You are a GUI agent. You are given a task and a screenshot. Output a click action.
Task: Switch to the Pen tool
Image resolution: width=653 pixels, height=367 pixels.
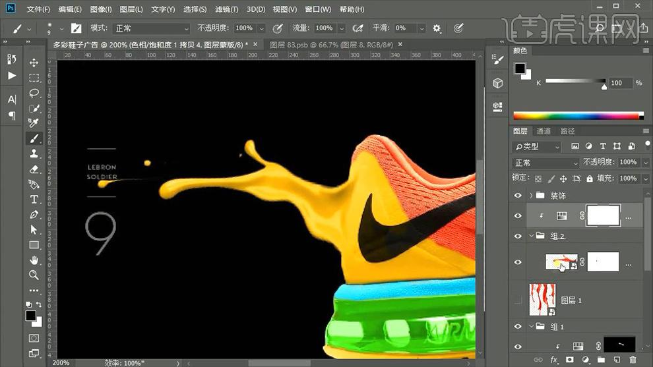tap(34, 215)
